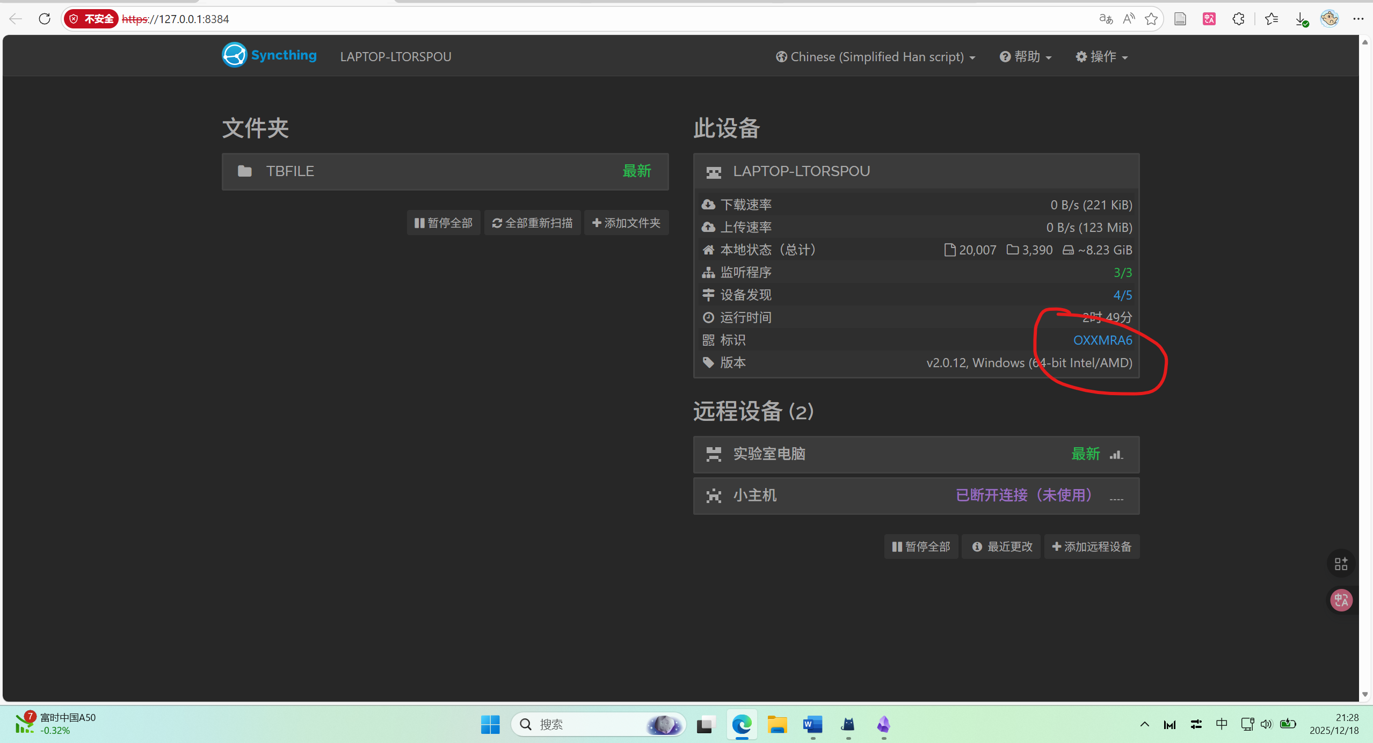Image resolution: width=1373 pixels, height=743 pixels.
Task: Show hidden system tray icons
Action: click(x=1144, y=724)
